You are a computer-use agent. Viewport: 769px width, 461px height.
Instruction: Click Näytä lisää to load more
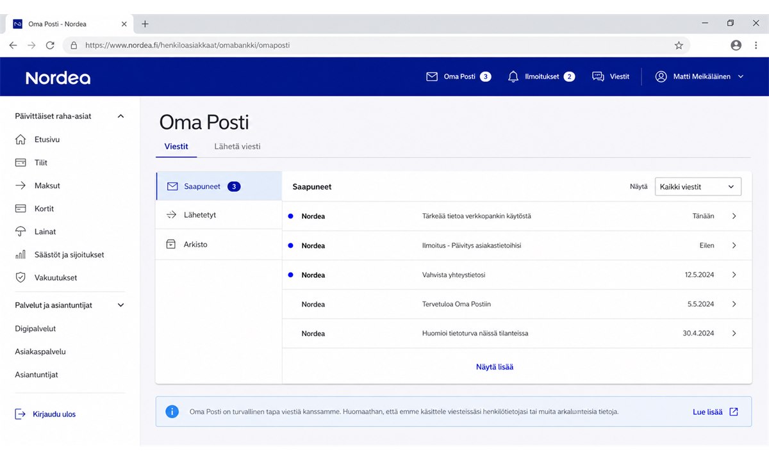[495, 367]
